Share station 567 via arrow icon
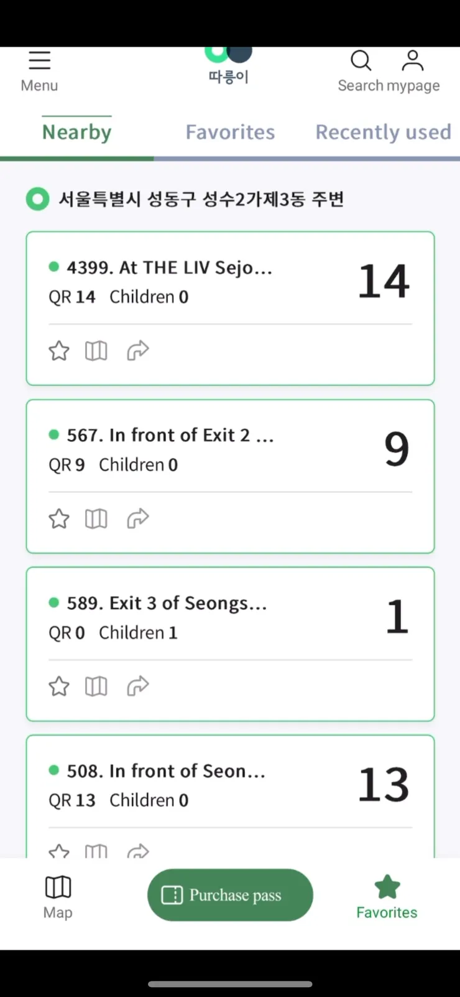This screenshot has width=460, height=997. tap(137, 518)
